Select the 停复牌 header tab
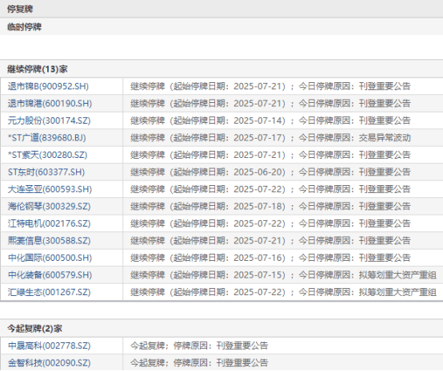Screen dimensions: 443x371 tap(20, 9)
